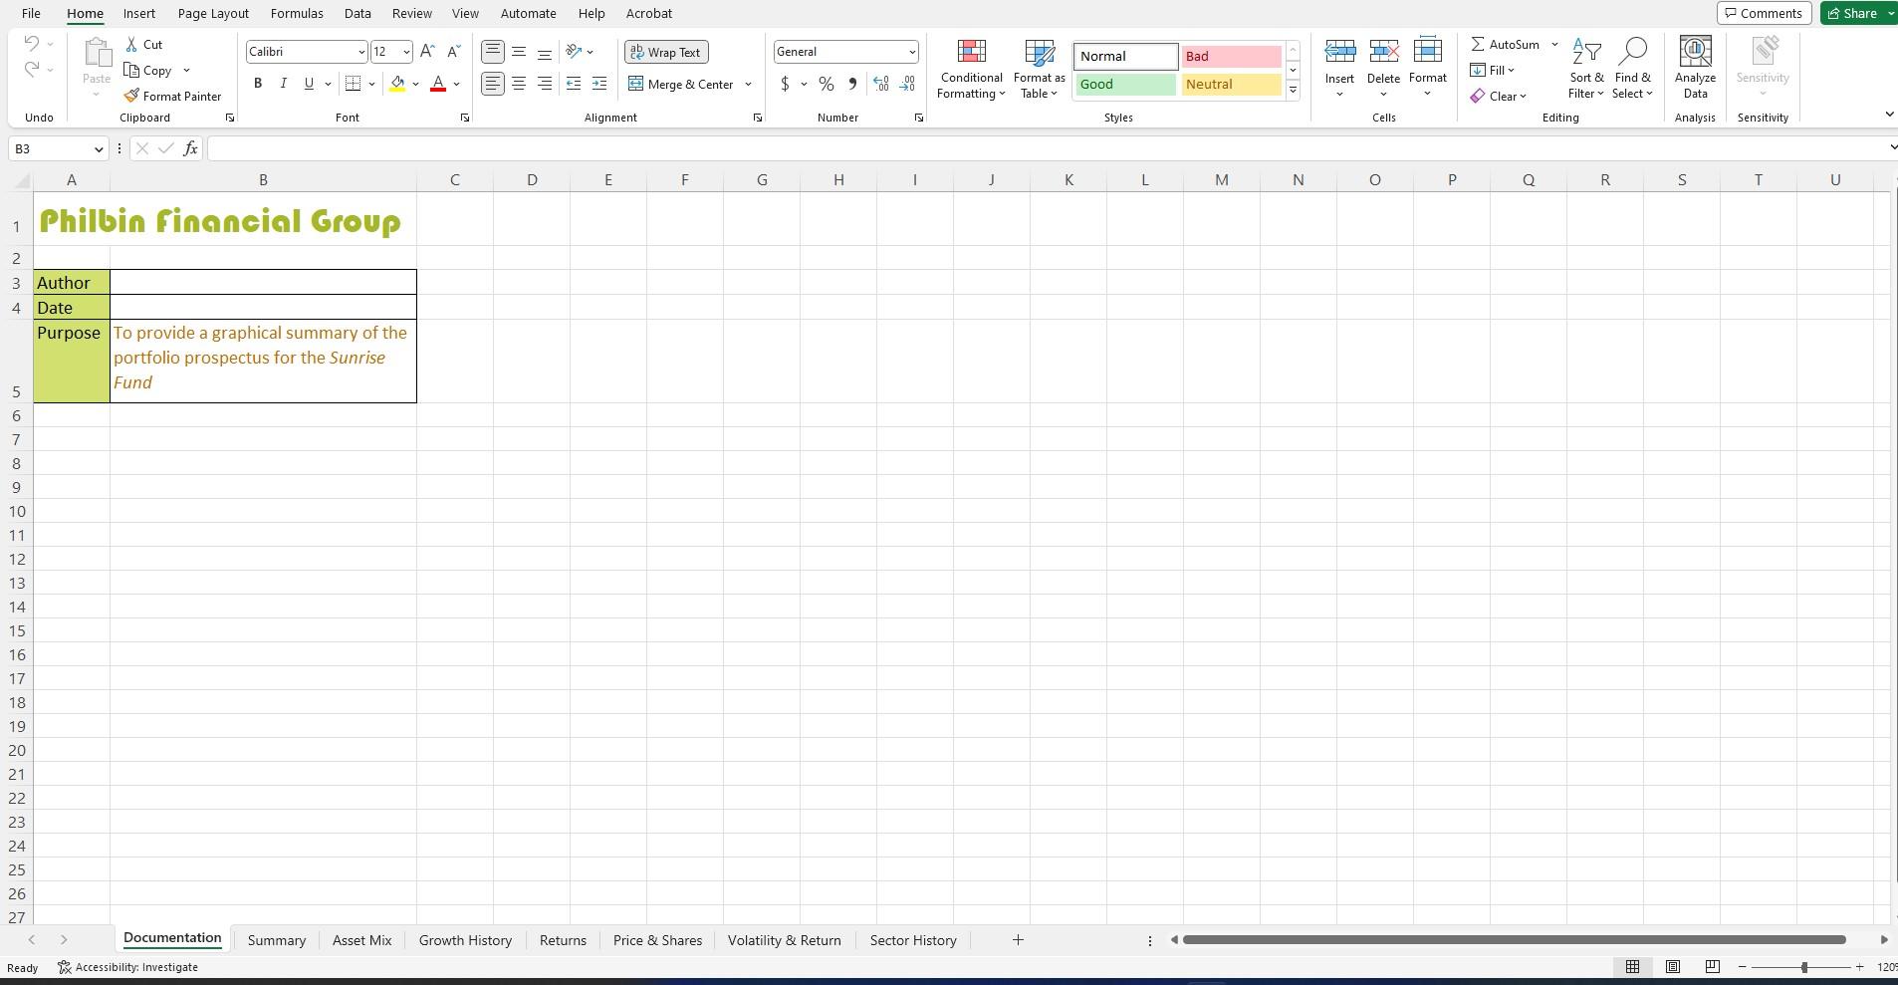Apply the Bad cell style

point(1231,57)
